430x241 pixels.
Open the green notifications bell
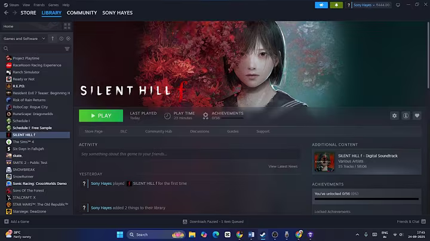click(336, 5)
